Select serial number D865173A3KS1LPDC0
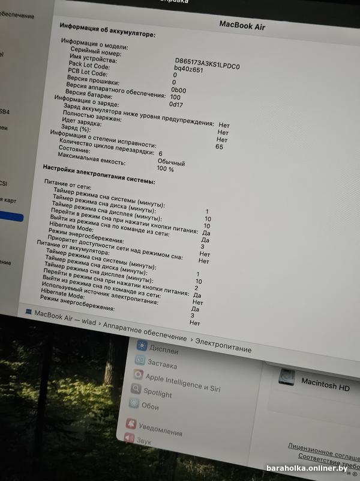The height and width of the screenshot is (481, 360). (207, 64)
